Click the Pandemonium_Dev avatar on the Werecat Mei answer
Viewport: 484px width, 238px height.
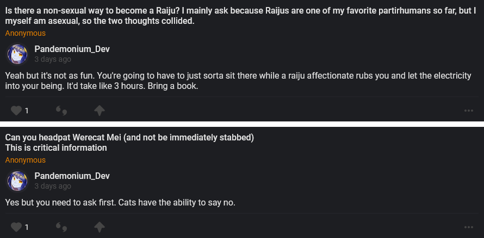(17, 181)
